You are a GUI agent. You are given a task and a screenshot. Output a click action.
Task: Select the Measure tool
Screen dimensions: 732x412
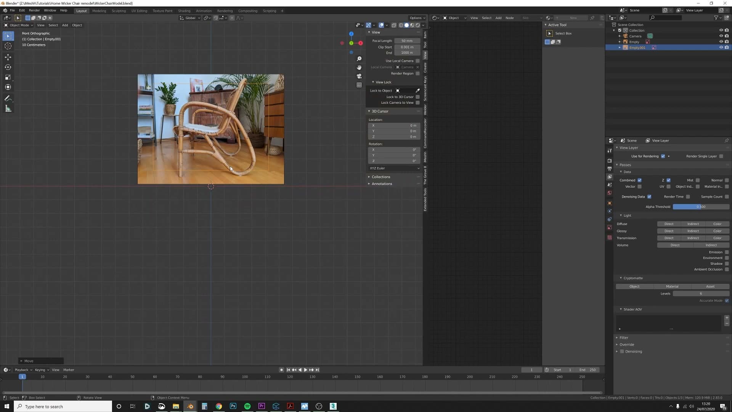8,109
